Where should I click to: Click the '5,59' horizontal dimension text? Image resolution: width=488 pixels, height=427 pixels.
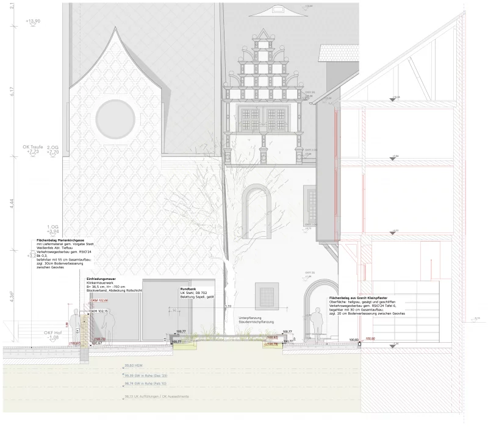tap(228, 307)
